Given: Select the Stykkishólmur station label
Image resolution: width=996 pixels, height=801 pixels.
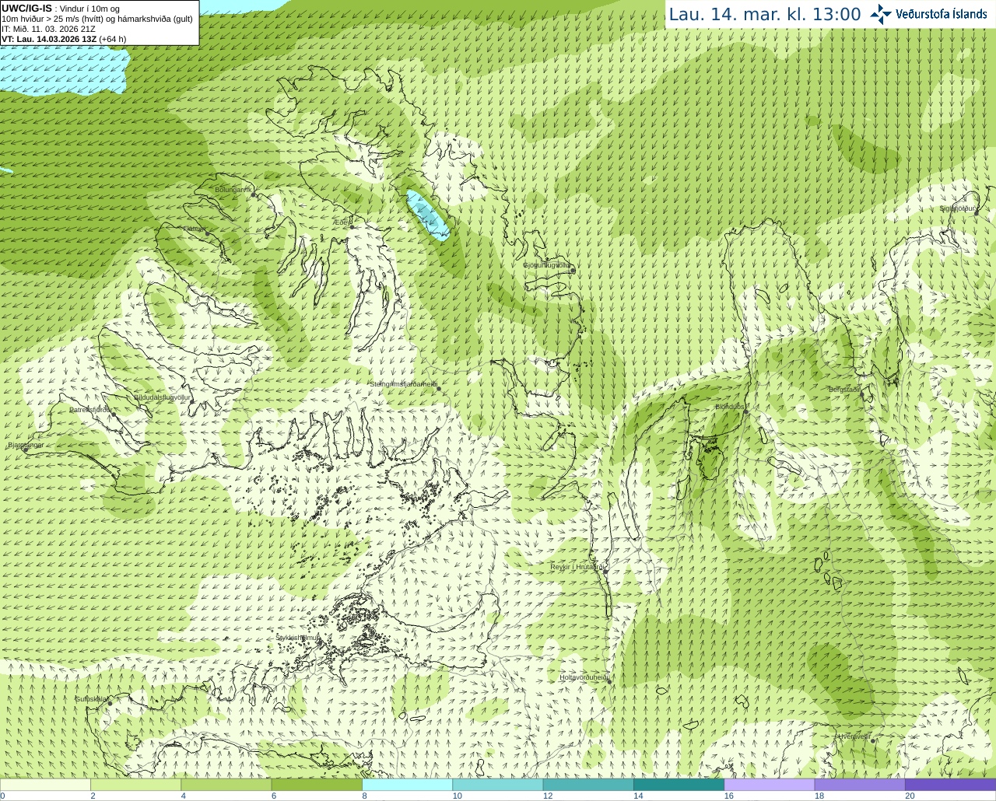Looking at the screenshot, I should (297, 638).
